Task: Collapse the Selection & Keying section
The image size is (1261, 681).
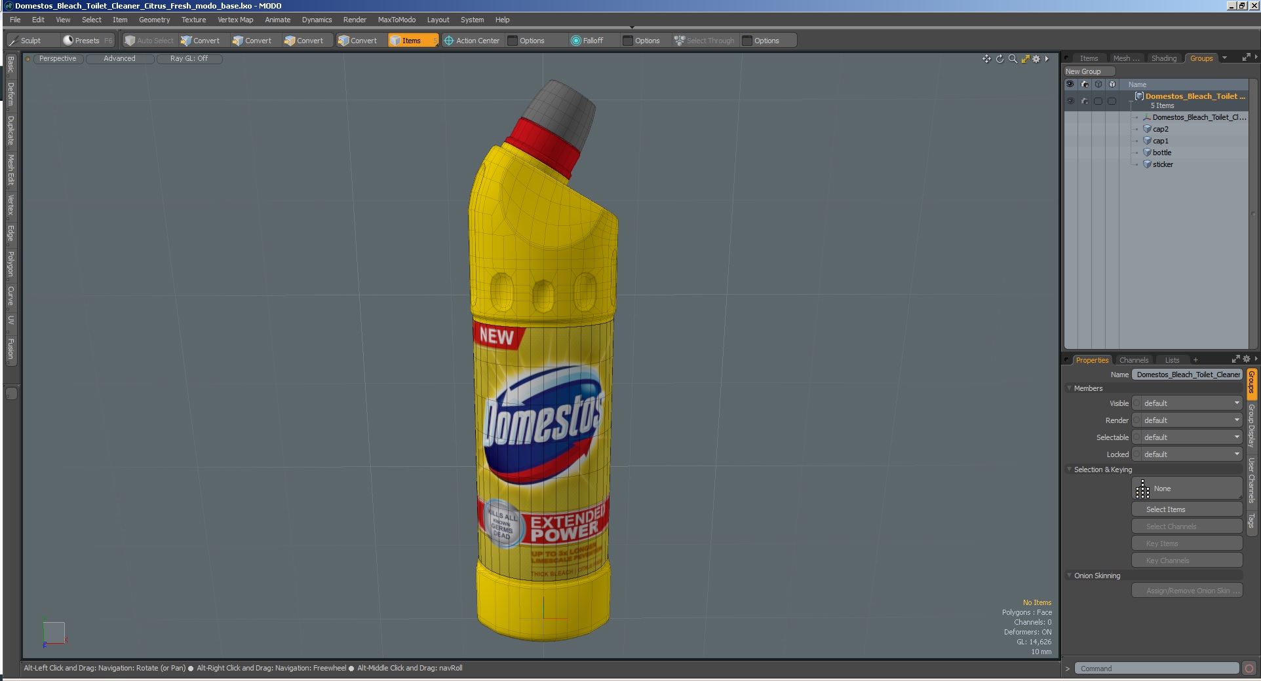Action: pyautogui.click(x=1070, y=469)
